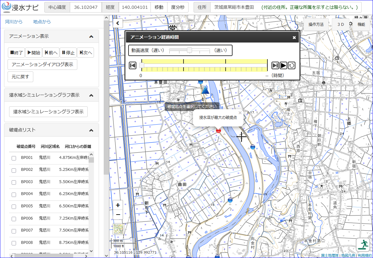Adjust the 動画速度 speed slider handle
This screenshot has width=373, height=258.
click(x=189, y=50)
